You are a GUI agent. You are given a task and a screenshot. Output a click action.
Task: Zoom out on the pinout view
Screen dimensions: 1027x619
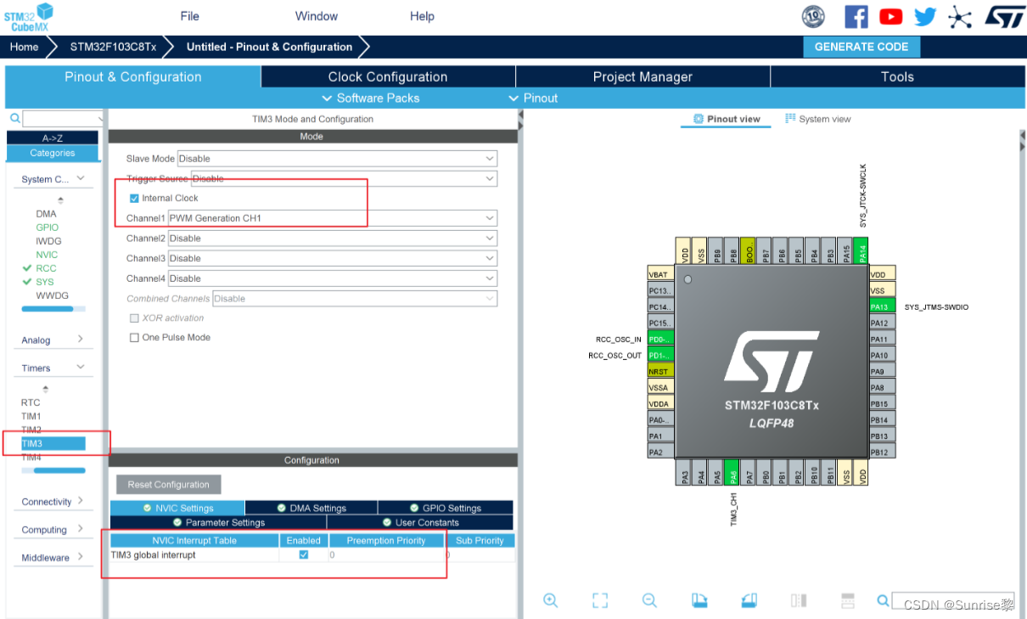tap(649, 600)
